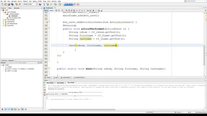Select Create.java in the Projects tree
Screen dimensions: 207x116
pos(14,16)
